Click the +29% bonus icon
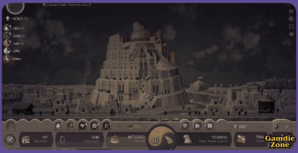Image resolution: width=298 pixels, height=153 pixels. point(7,51)
